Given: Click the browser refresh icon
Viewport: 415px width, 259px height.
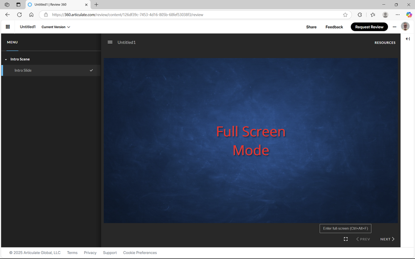Looking at the screenshot, I should tap(19, 15).
